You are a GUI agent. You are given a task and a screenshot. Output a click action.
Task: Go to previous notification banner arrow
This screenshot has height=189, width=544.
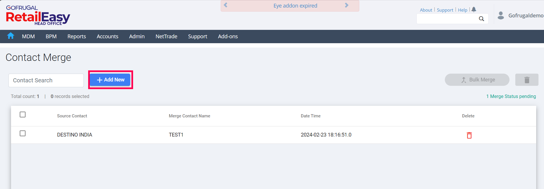[x=226, y=5]
